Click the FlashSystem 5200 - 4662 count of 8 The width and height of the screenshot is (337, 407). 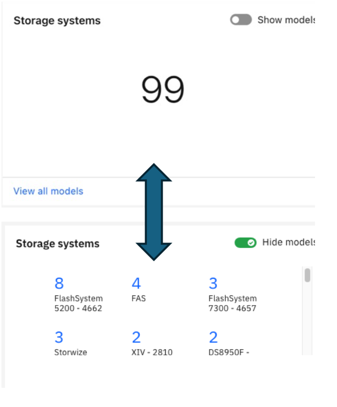(x=59, y=283)
